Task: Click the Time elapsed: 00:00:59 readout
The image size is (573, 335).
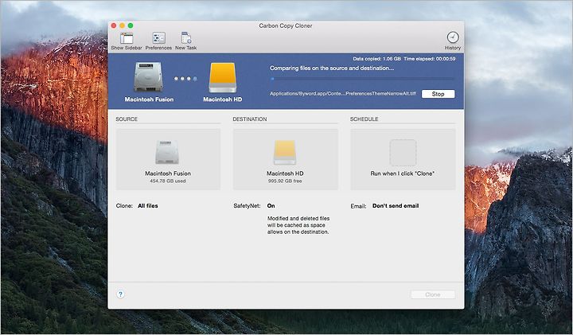Action: click(x=430, y=58)
